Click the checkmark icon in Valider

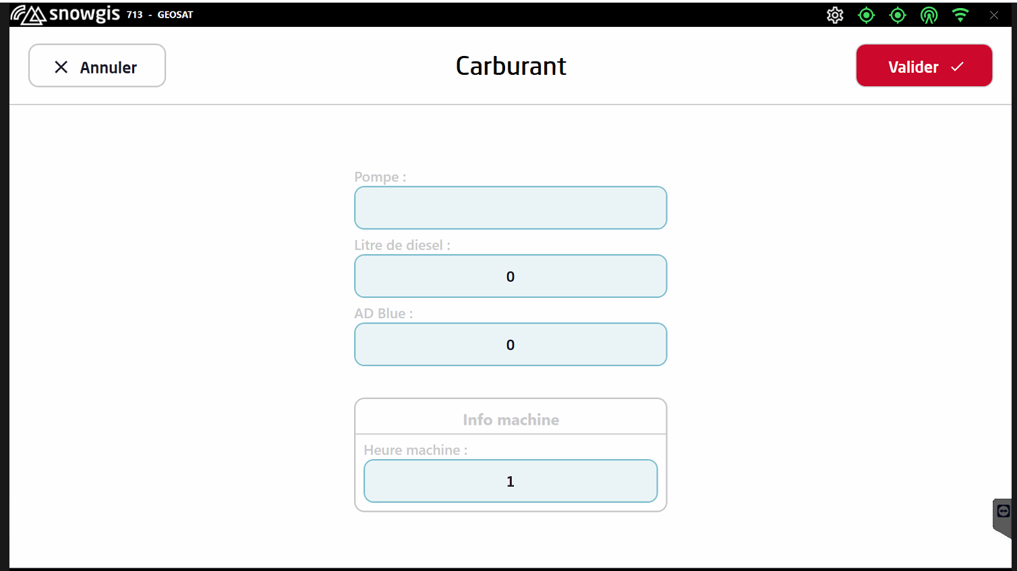[x=957, y=67]
